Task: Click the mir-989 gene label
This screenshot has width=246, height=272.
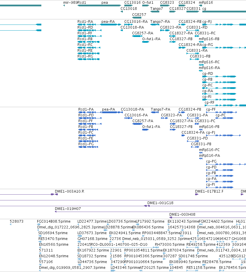Action: pyautogui.click(x=70, y=3)
